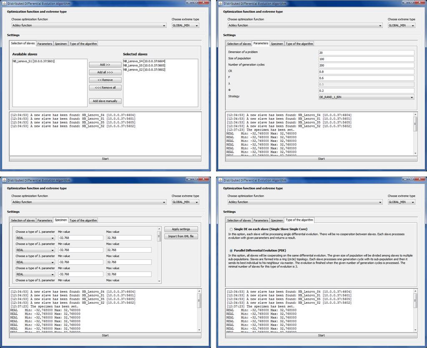Click the specimen parameter list scrollbar thumb
Viewport: 427px width, 348px height.
(159, 236)
